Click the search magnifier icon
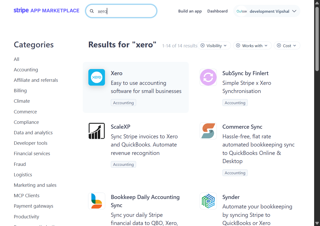 pos(92,11)
